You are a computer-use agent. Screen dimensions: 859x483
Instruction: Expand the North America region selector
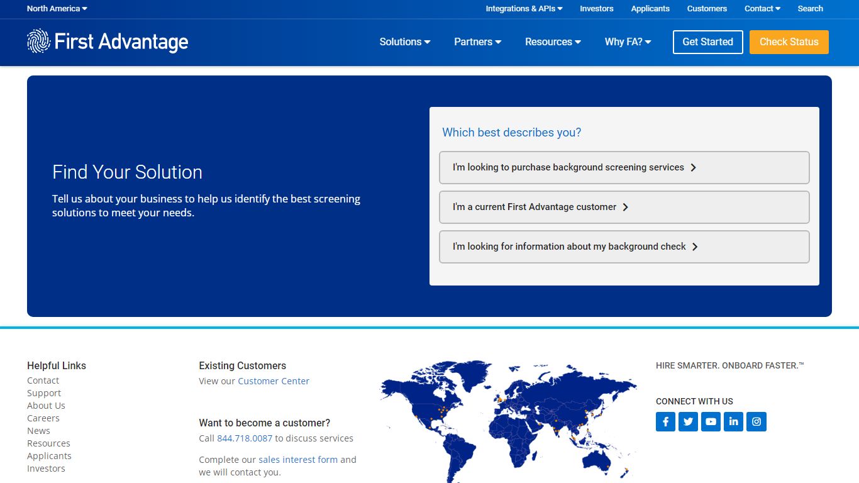[57, 9]
